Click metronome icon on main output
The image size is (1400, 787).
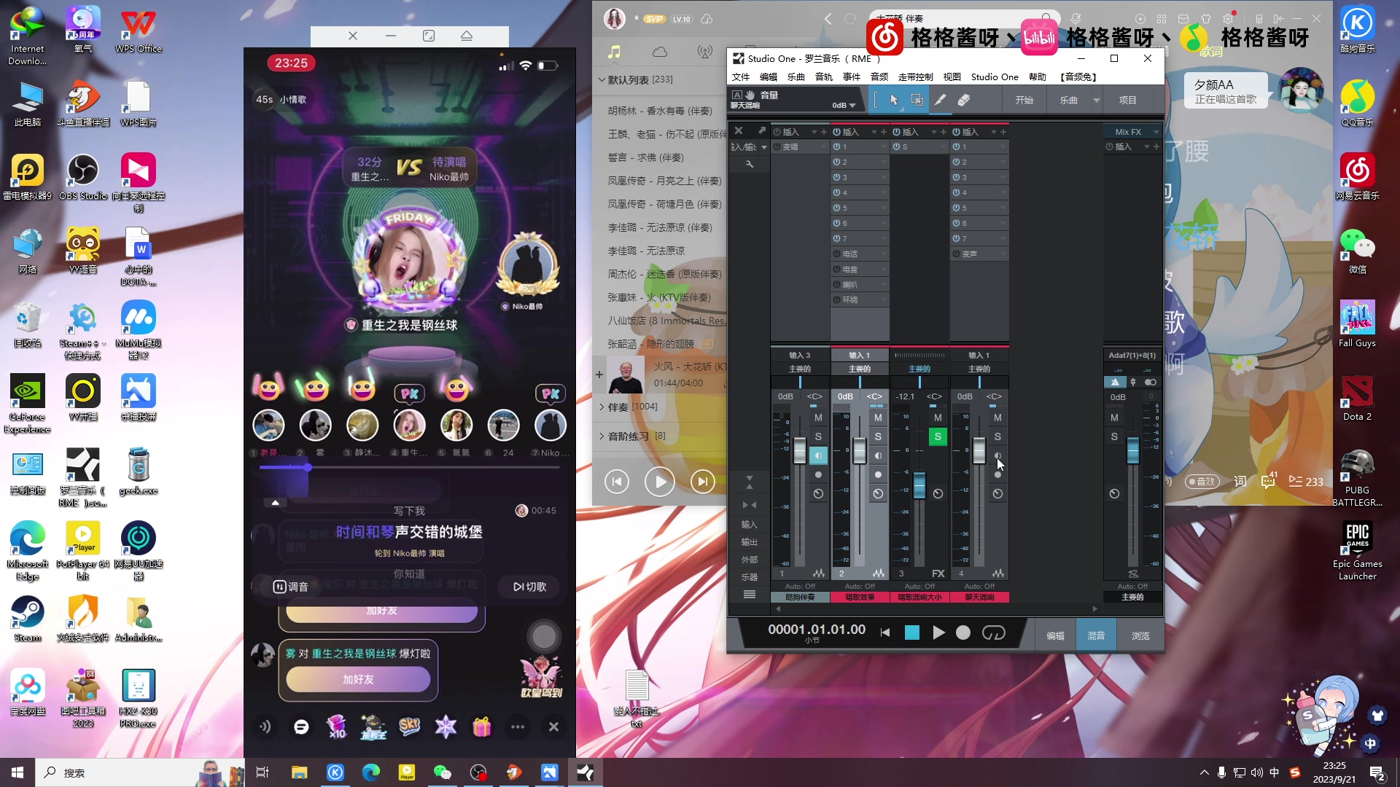[x=1115, y=382]
